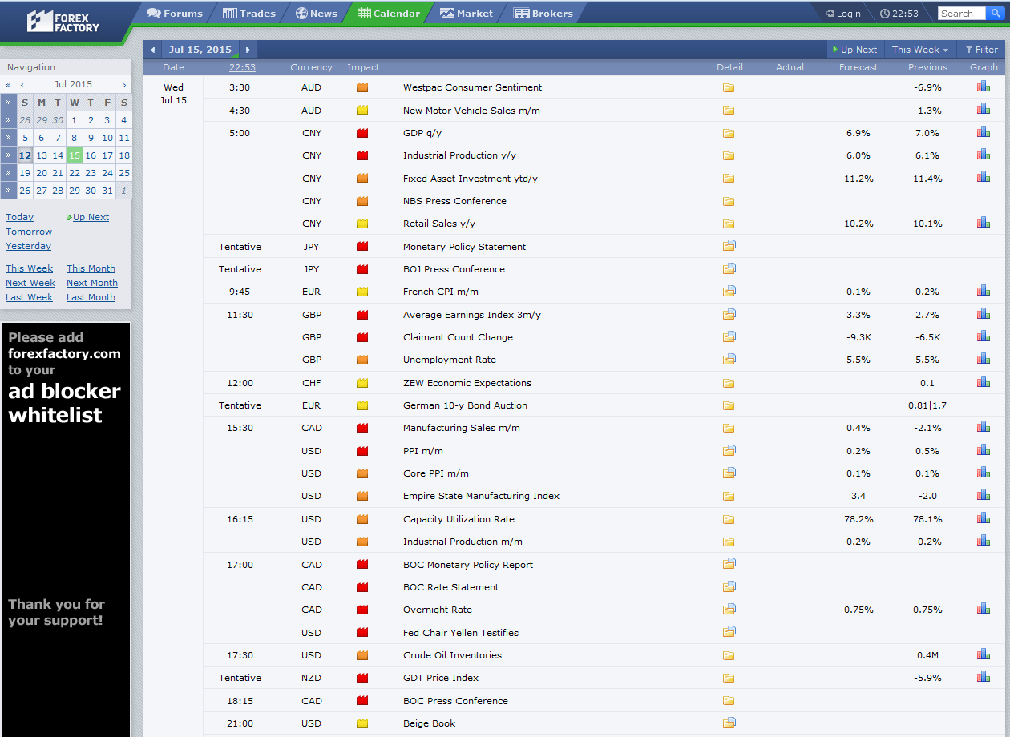Open graph for Claimant Count Change
The height and width of the screenshot is (737, 1010).
(984, 336)
